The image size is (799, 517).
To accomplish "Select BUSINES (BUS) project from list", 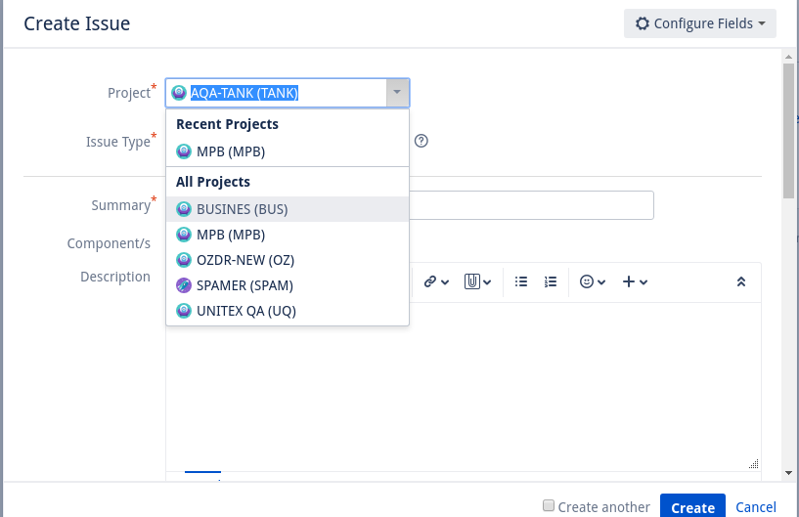I will point(288,209).
